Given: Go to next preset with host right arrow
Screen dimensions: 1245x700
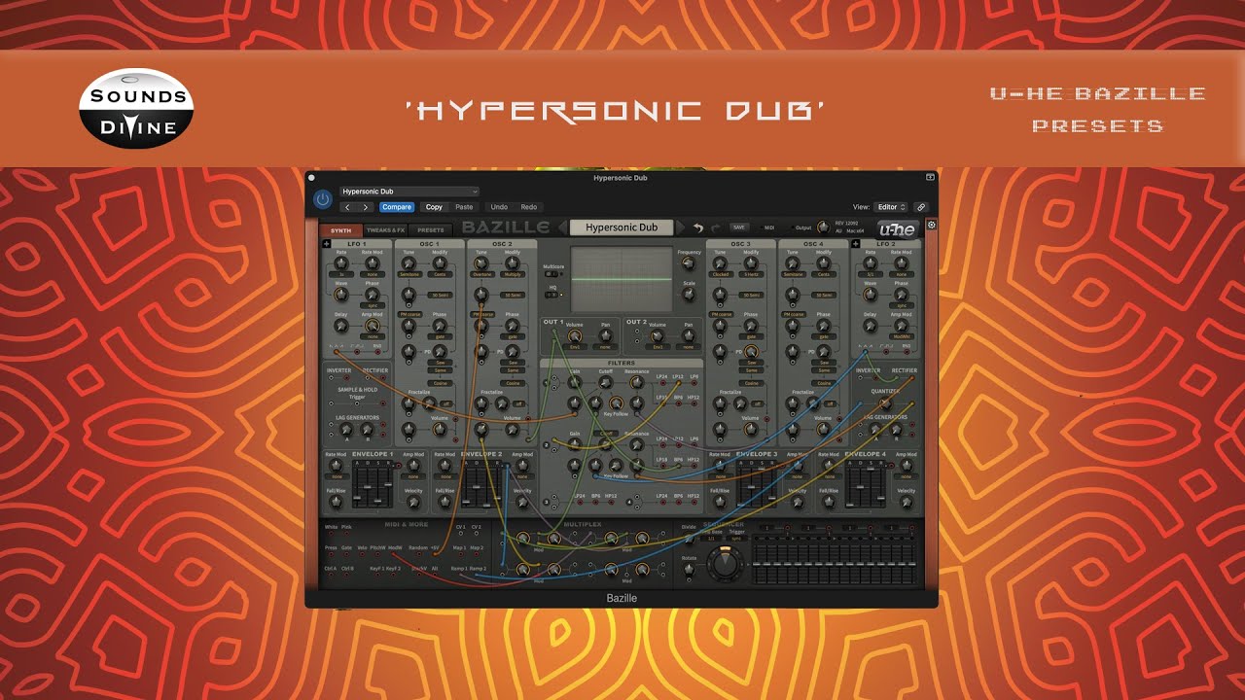Looking at the screenshot, I should tap(366, 207).
